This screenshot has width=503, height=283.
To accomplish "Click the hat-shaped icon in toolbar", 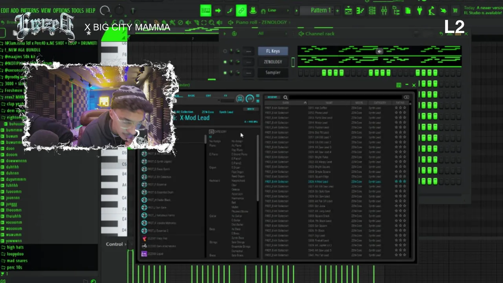I will tap(253, 11).
